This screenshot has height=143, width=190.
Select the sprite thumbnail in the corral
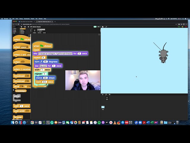[x=107, y=98]
